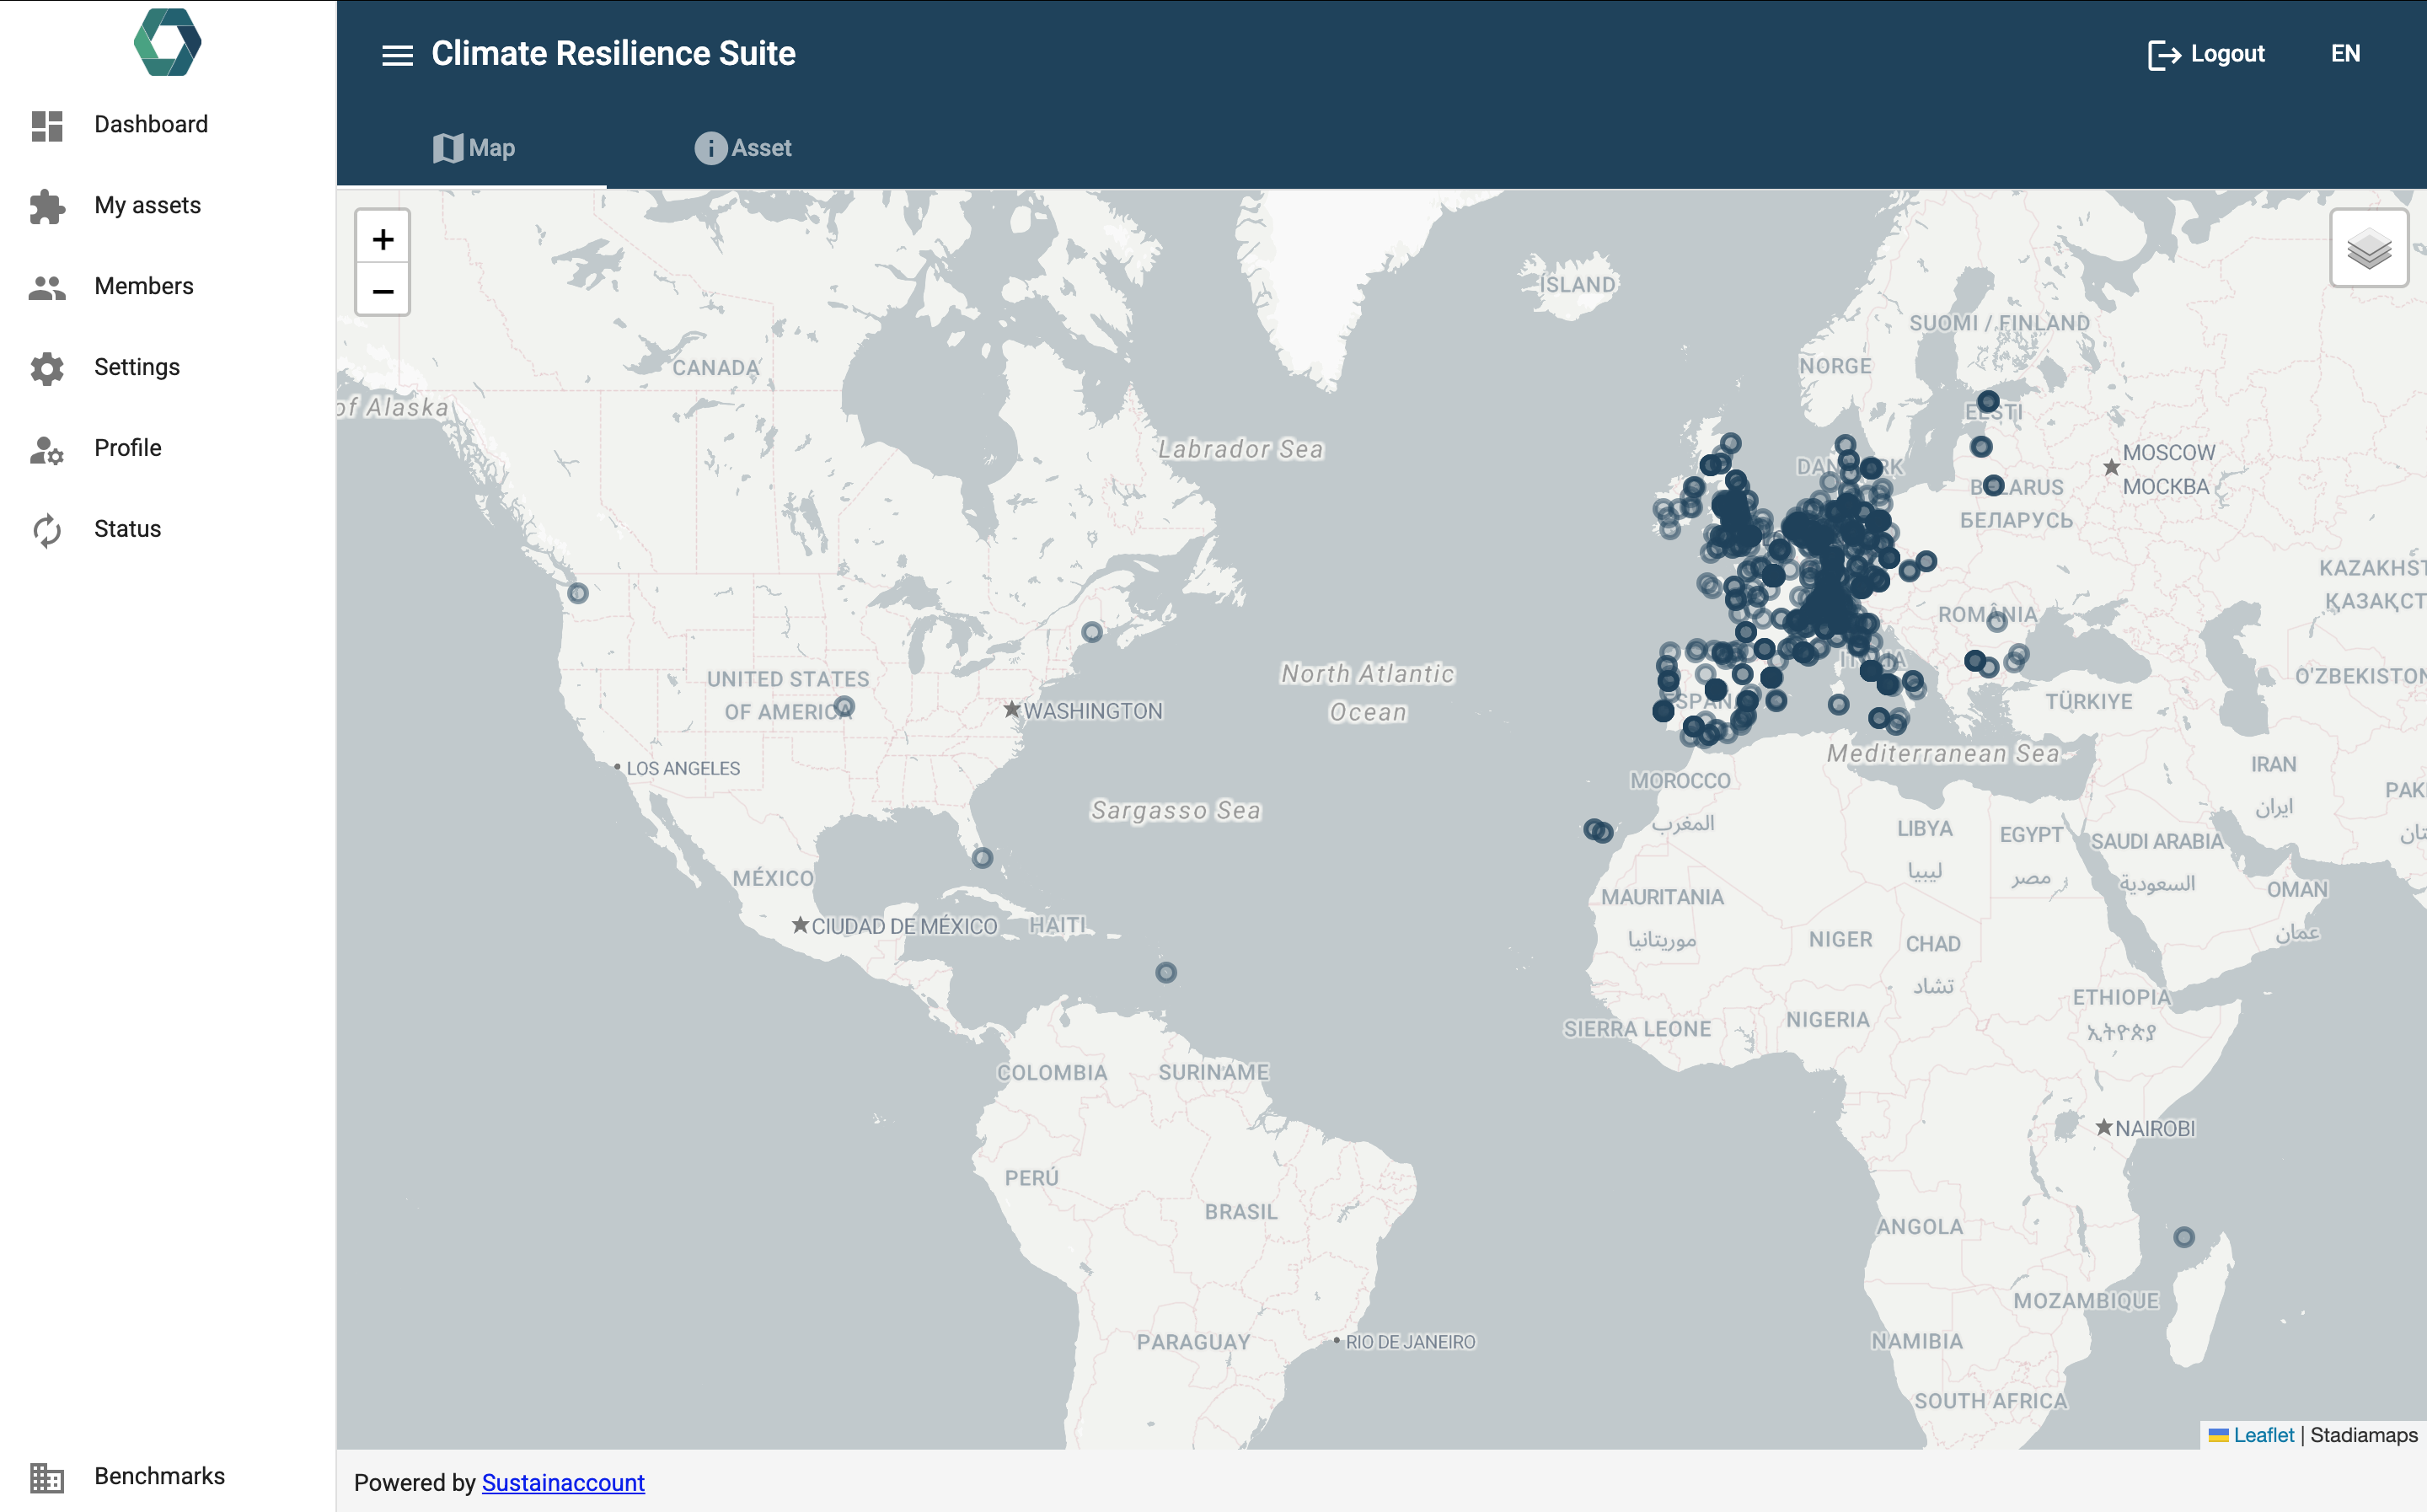2427x1512 pixels.
Task: Open the Sustainaccount link
Action: point(563,1482)
